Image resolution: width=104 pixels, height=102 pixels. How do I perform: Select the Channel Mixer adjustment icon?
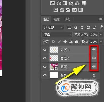[x=77, y=3]
